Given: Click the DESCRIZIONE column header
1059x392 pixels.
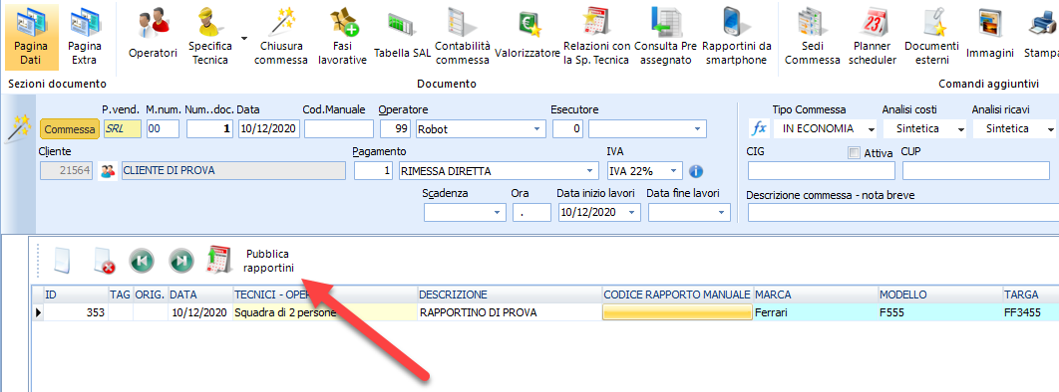Looking at the screenshot, I should pyautogui.click(x=510, y=295).
